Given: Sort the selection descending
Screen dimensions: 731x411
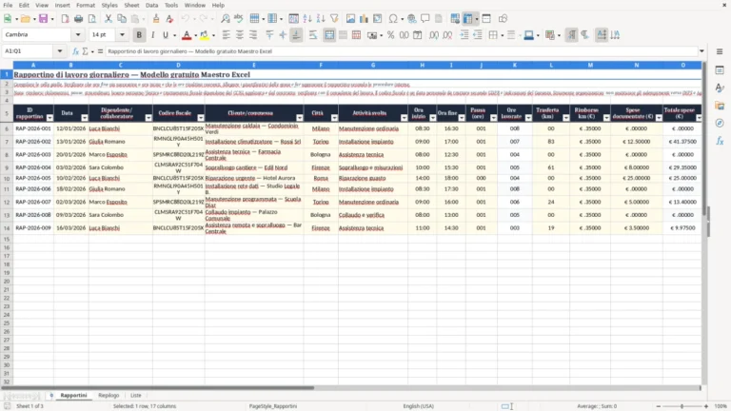Looking at the screenshot, I should 321,19.
